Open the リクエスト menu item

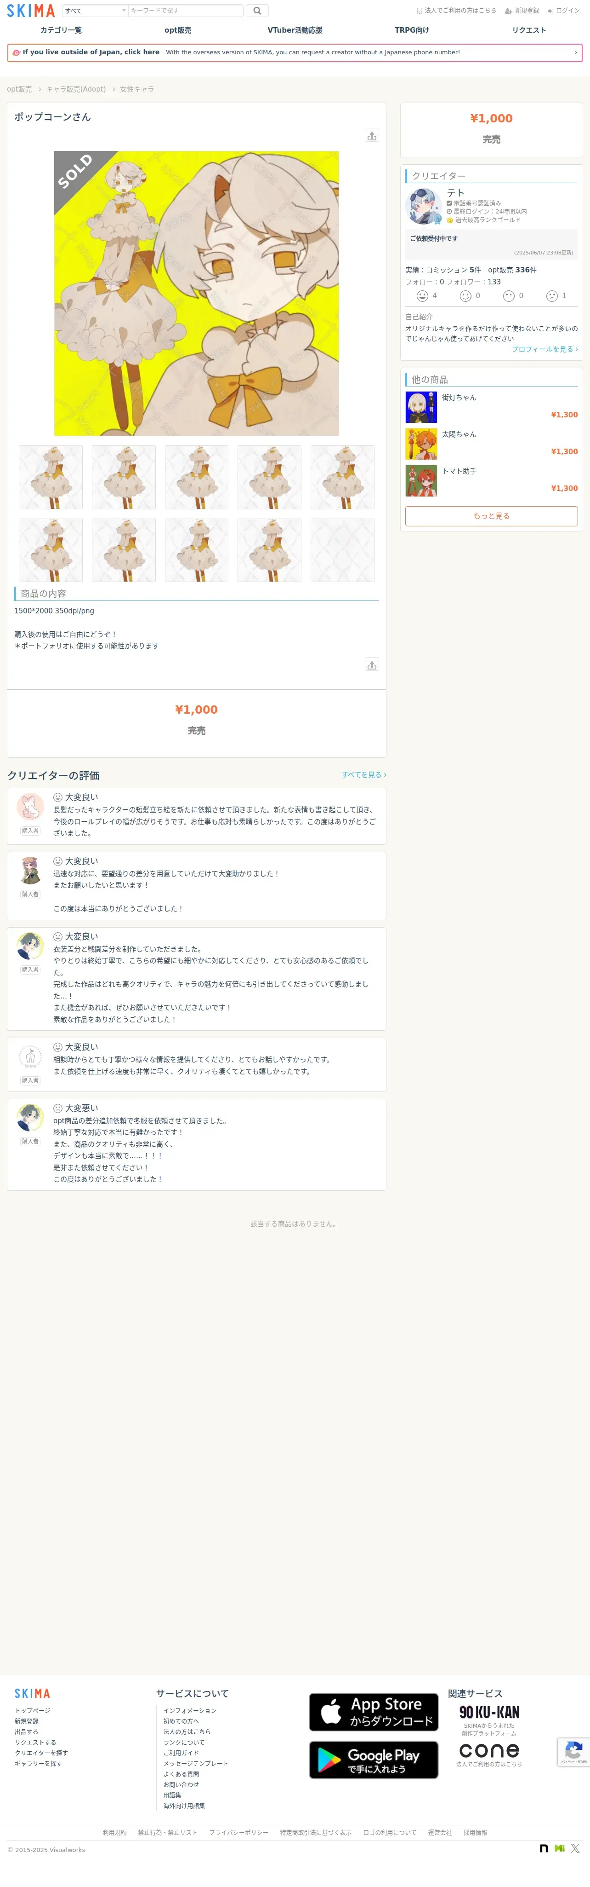(528, 30)
